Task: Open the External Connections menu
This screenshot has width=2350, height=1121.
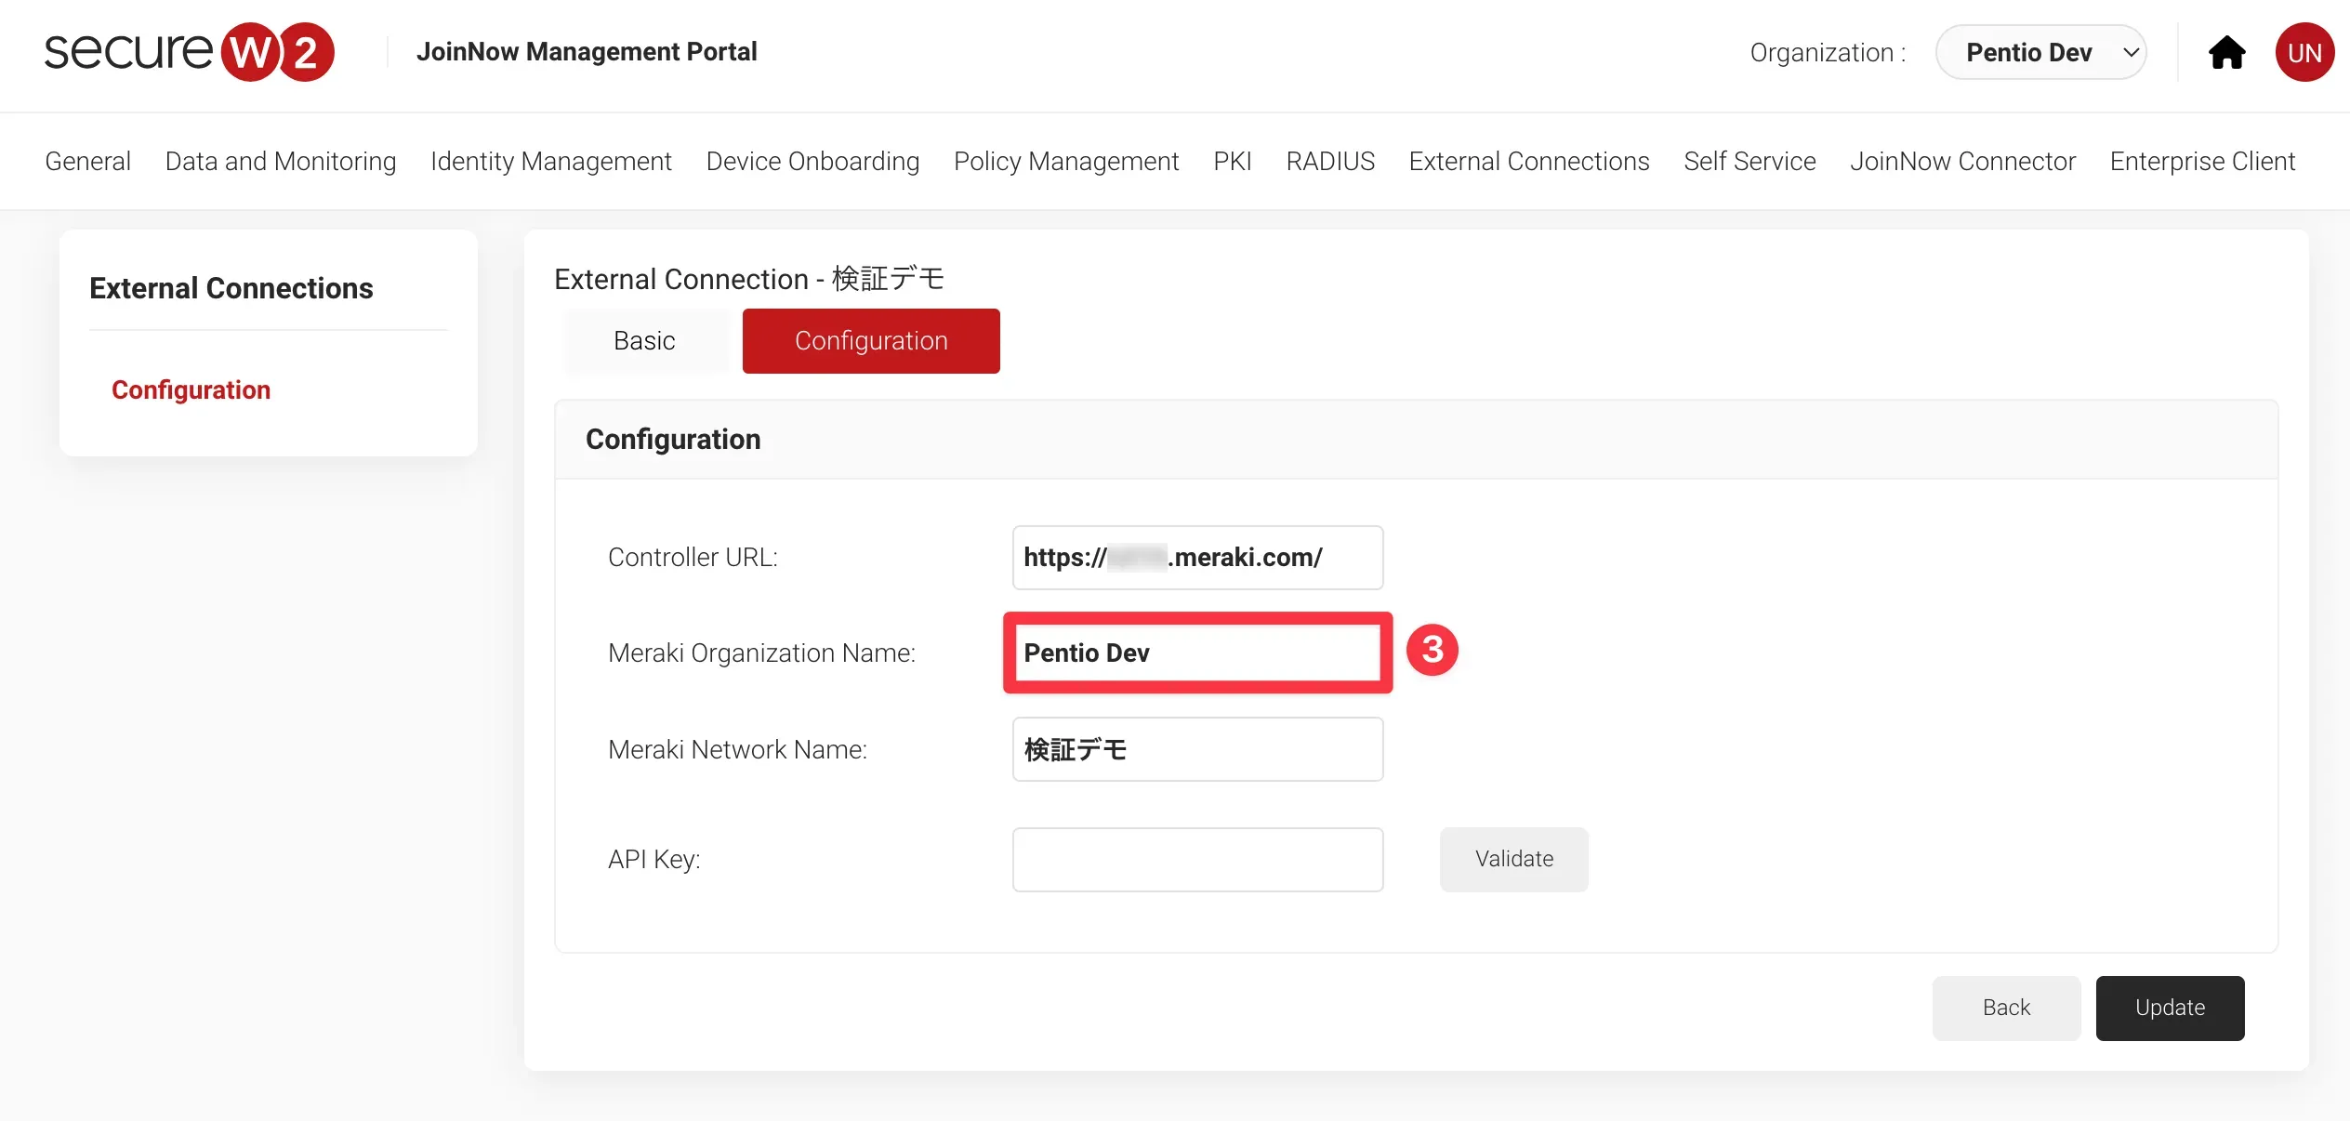Action: coord(1528,162)
